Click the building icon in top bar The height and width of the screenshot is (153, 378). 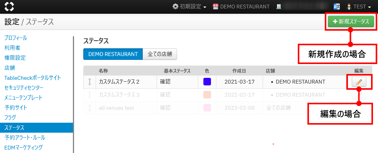tap(279, 7)
